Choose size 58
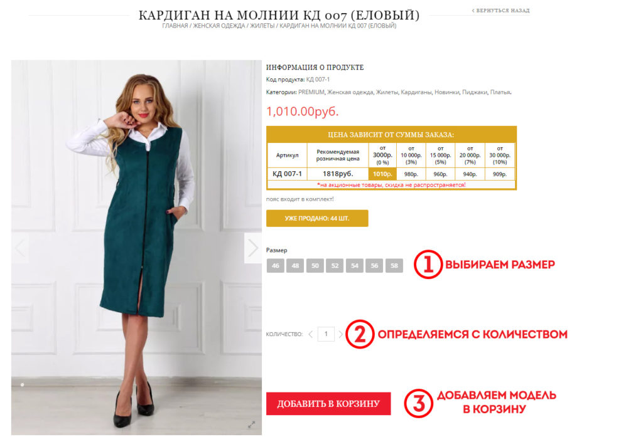Viewport: 643px width, 442px height. [x=394, y=266]
